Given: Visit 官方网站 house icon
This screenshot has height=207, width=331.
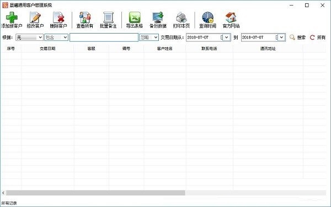Looking at the screenshot, I should pyautogui.click(x=231, y=18).
